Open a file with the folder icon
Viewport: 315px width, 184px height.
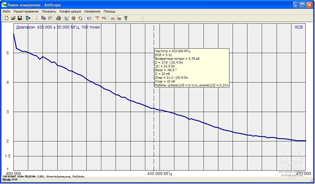point(13,18)
